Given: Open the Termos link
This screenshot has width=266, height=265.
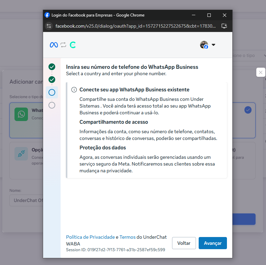Looking at the screenshot, I should pyautogui.click(x=128, y=237).
